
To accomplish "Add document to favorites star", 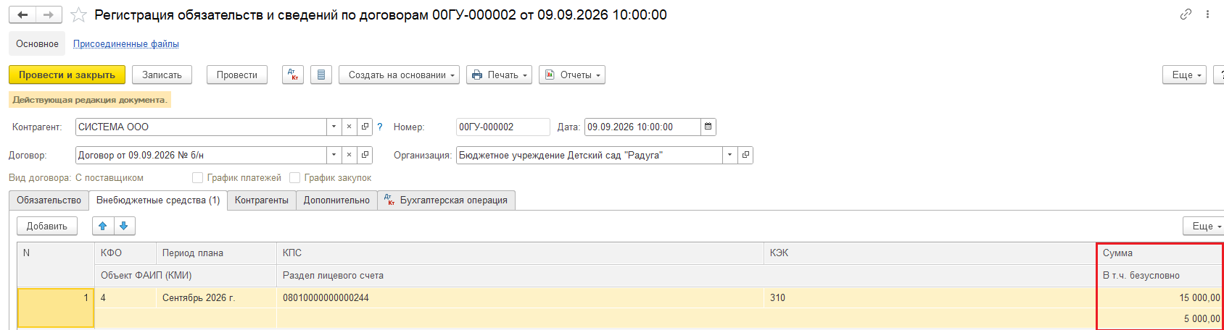I will tap(78, 15).
